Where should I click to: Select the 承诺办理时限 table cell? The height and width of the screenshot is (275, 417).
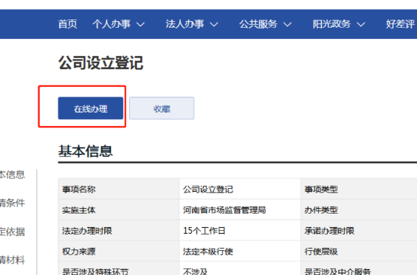pos(359,230)
